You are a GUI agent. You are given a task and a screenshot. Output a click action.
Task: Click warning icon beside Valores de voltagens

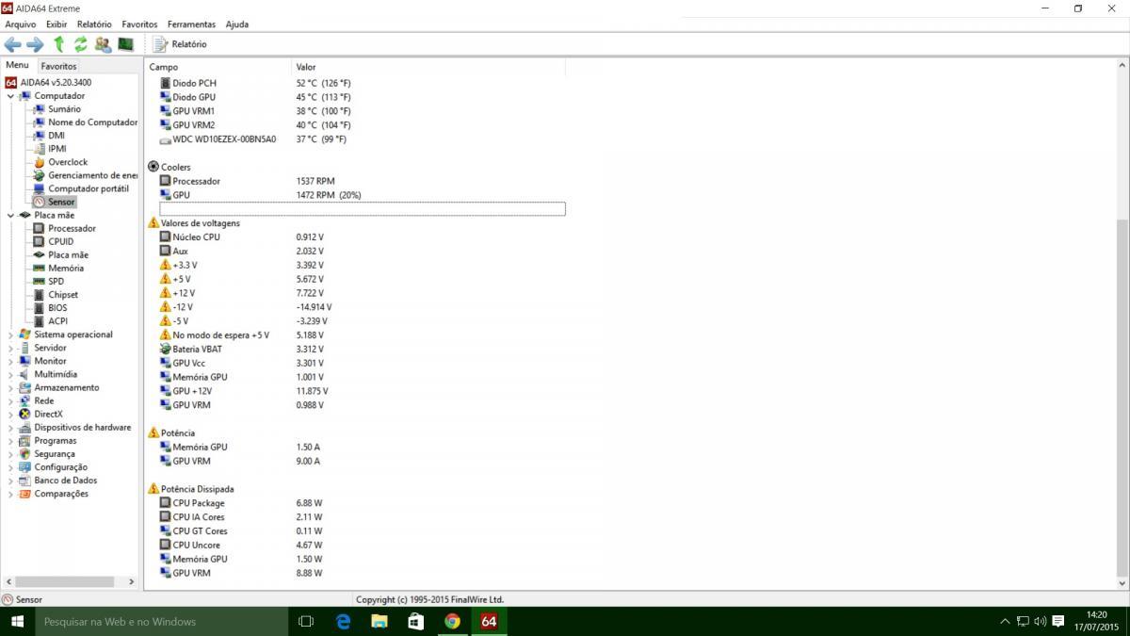153,223
